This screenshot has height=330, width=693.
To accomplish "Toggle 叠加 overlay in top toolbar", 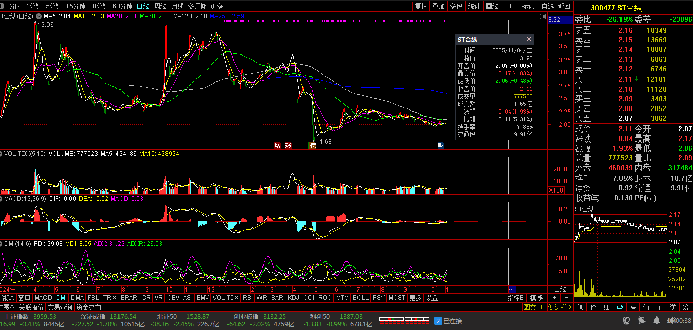I will click(x=438, y=6).
